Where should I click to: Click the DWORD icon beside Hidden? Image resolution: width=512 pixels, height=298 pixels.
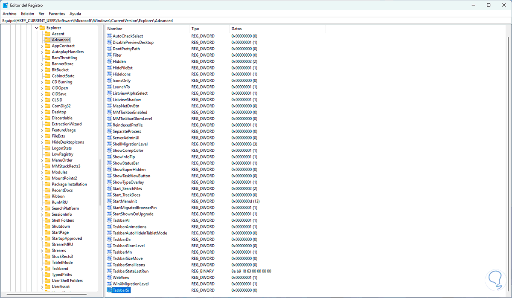109,61
